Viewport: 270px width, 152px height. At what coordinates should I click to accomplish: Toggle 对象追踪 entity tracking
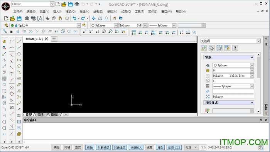(120, 147)
